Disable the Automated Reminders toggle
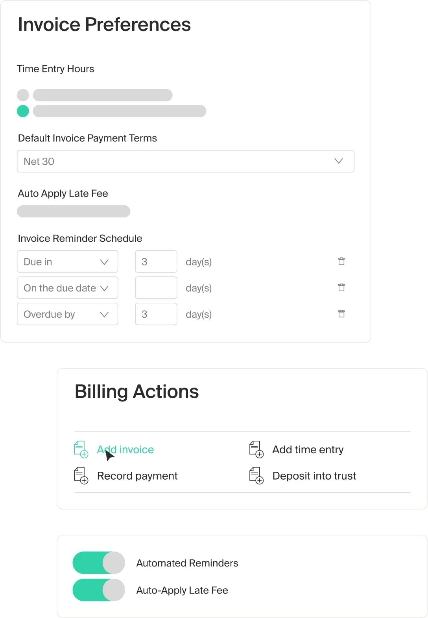 (x=99, y=563)
